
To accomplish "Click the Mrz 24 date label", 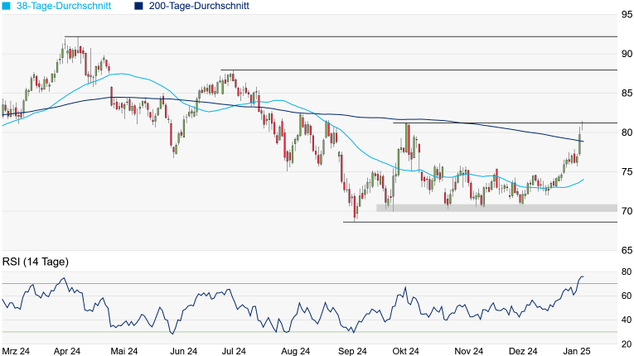I will pos(17,351).
